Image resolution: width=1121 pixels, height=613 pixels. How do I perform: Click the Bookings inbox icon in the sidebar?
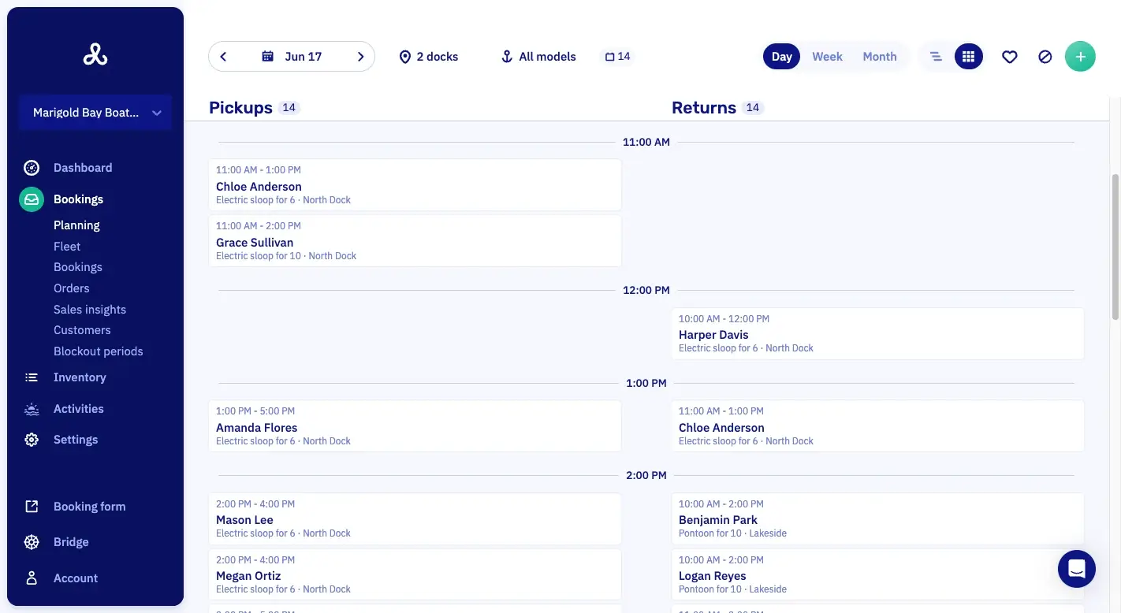tap(32, 199)
